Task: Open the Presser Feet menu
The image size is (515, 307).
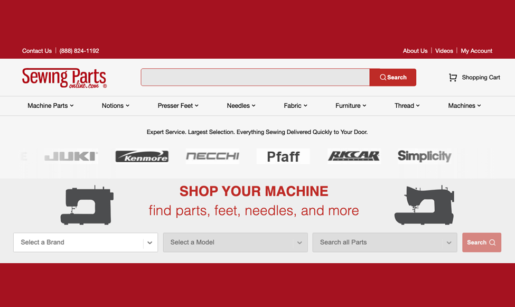Action: pos(178,106)
